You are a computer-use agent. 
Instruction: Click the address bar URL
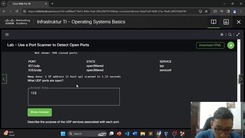(x=107, y=11)
